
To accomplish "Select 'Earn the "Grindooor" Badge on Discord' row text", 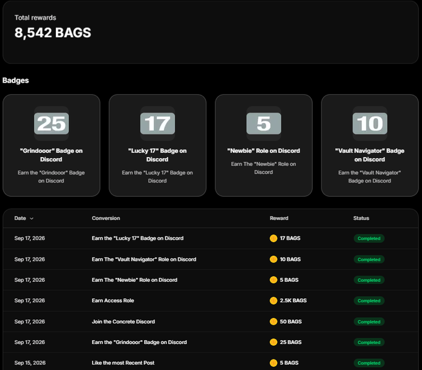I will click(139, 342).
